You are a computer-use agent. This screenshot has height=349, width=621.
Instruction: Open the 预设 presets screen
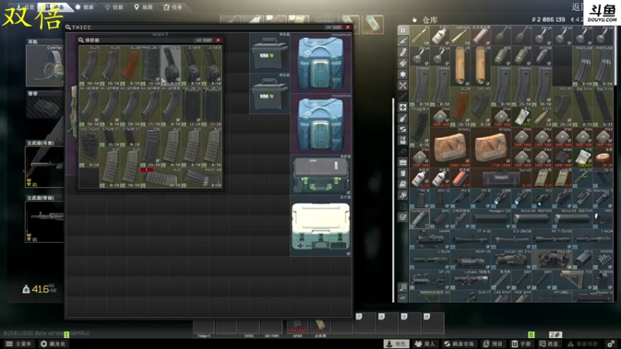click(493, 344)
